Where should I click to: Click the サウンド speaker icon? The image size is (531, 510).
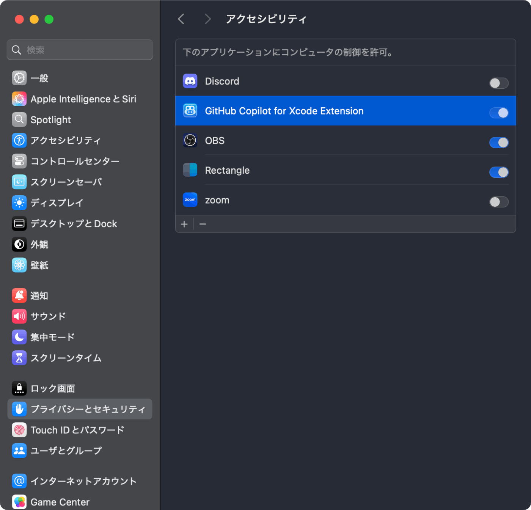[19, 316]
